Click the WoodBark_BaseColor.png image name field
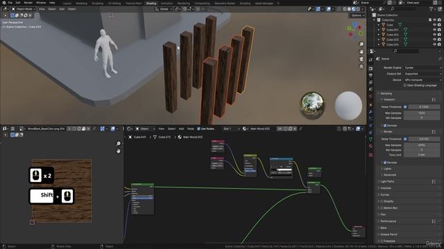444x249 pixels. coord(46,129)
